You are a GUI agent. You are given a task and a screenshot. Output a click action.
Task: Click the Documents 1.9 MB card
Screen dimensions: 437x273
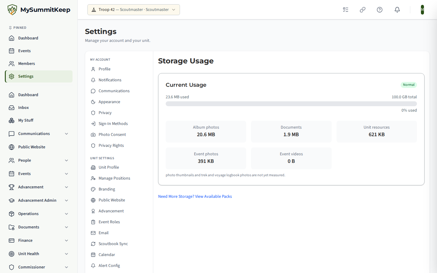(x=291, y=132)
